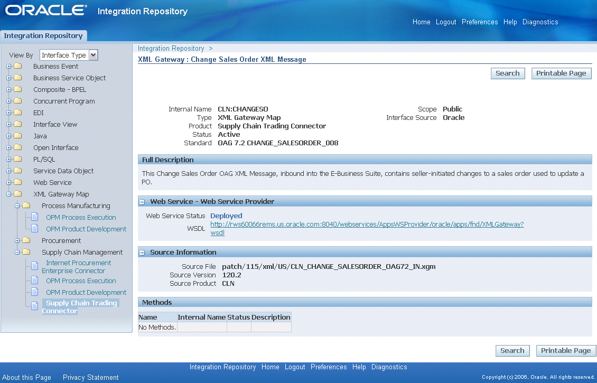Viewport: 597px width, 383px height.
Task: Click the top Search button
Action: [x=508, y=73]
